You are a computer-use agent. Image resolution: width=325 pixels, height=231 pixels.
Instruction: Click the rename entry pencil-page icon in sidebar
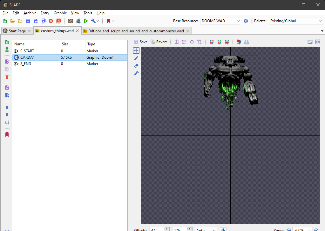click(7, 62)
